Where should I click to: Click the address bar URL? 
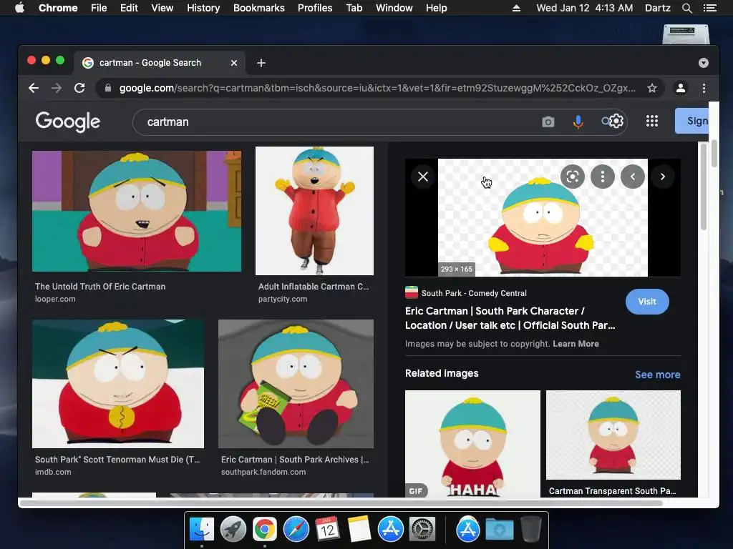[x=377, y=88]
